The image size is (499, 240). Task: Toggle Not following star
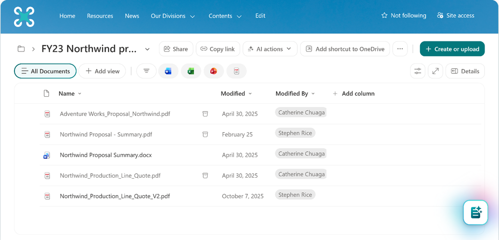(x=403, y=15)
